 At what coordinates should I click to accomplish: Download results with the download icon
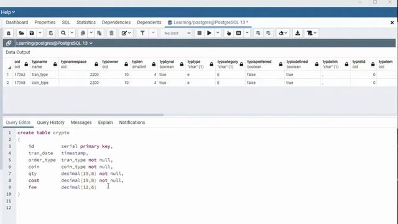point(297,33)
